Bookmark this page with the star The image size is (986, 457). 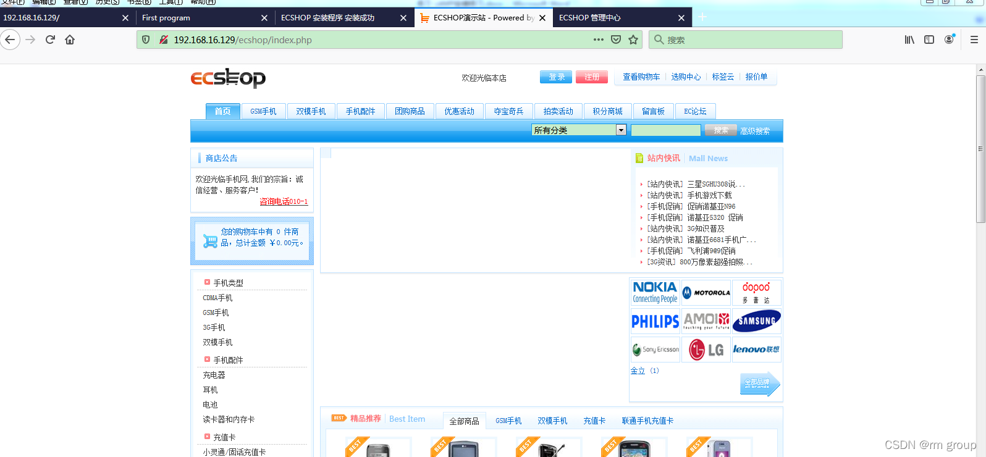633,40
